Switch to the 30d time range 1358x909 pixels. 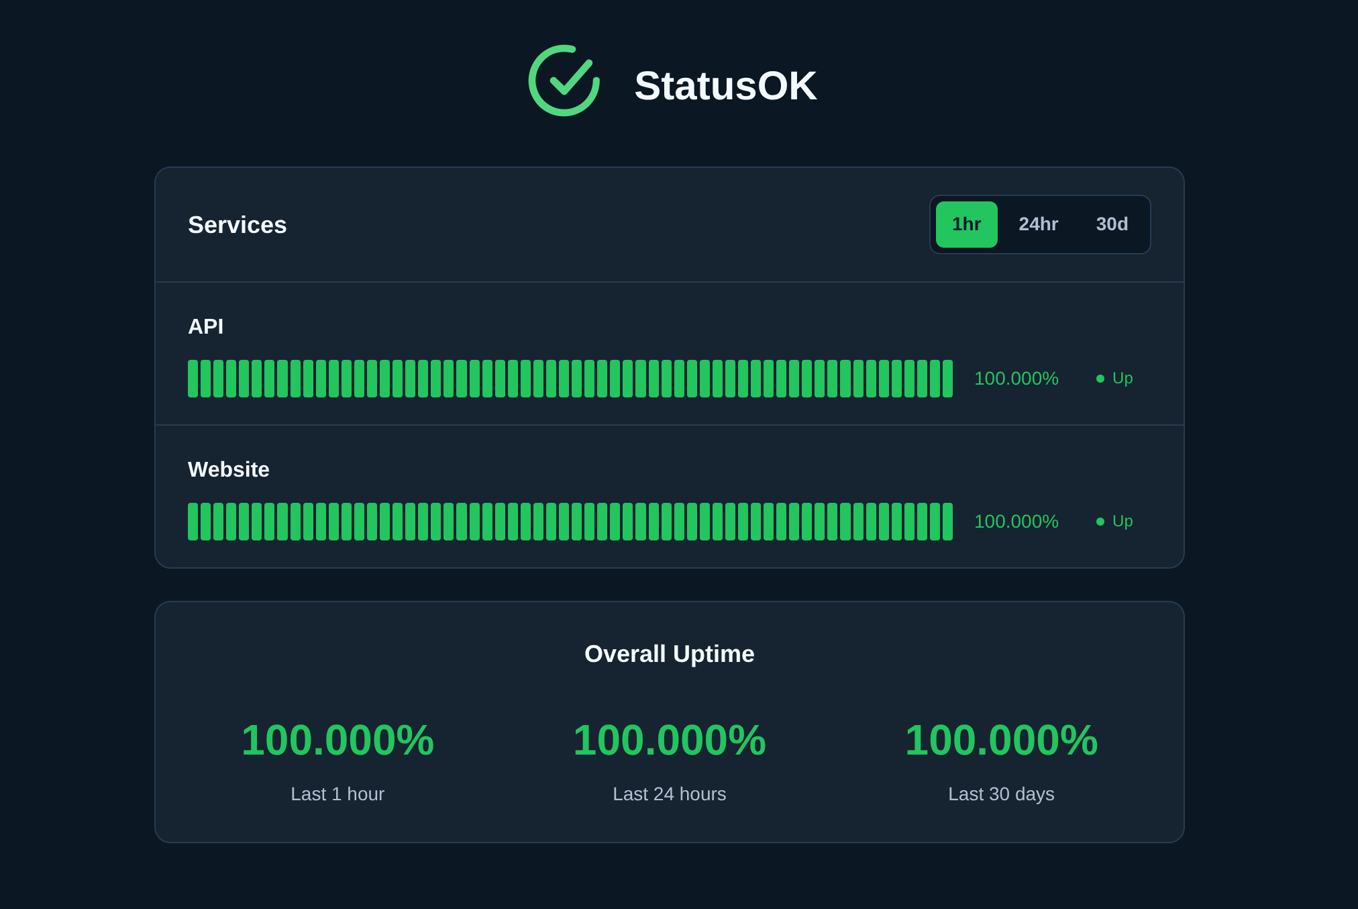click(1112, 224)
